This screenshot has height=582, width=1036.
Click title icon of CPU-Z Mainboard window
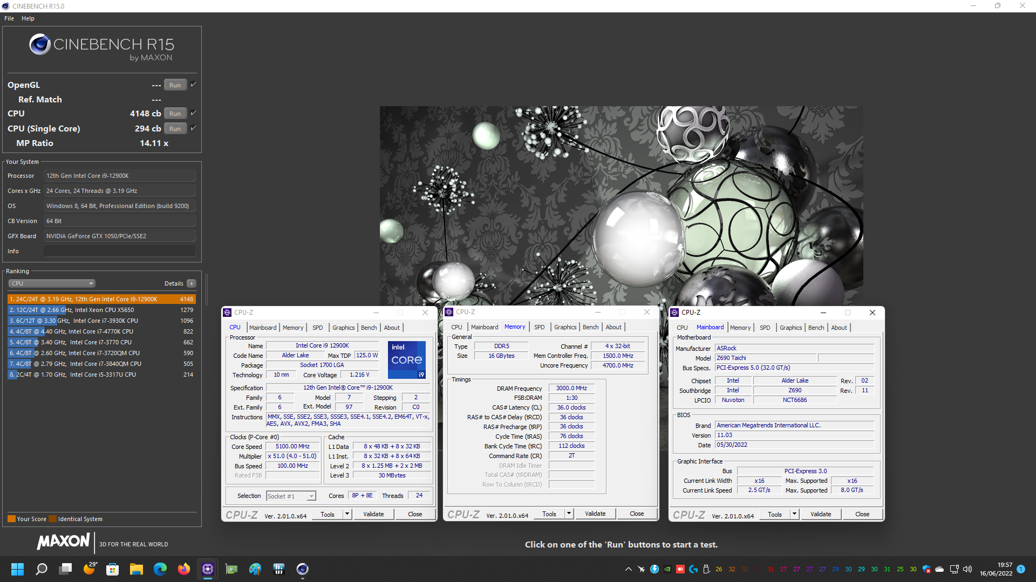pyautogui.click(x=674, y=313)
